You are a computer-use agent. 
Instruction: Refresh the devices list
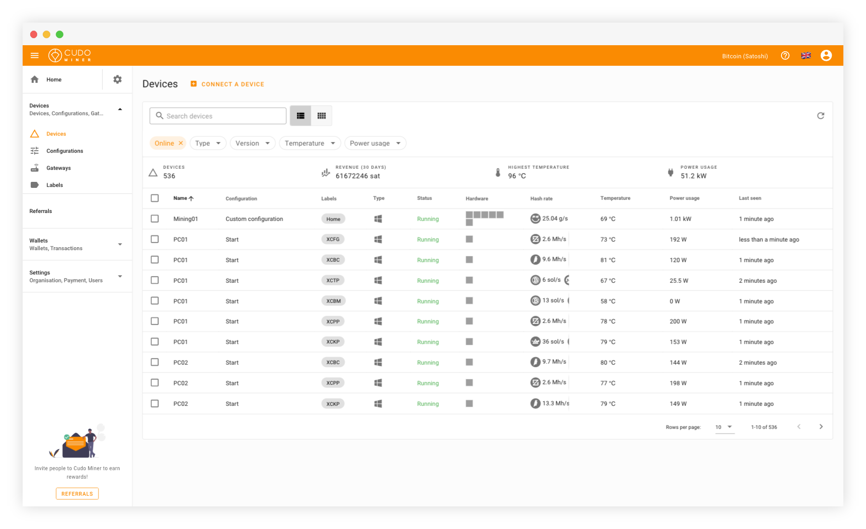[x=820, y=116]
